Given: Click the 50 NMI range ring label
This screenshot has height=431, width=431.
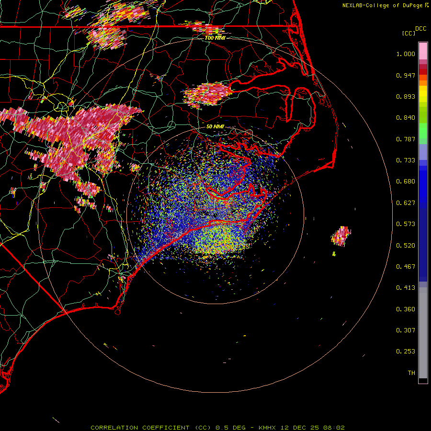Looking at the screenshot, I should (215, 127).
